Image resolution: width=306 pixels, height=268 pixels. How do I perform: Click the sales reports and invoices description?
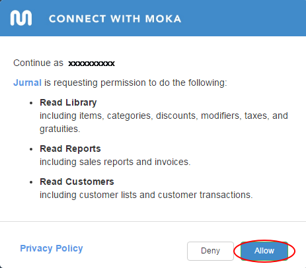[115, 162]
